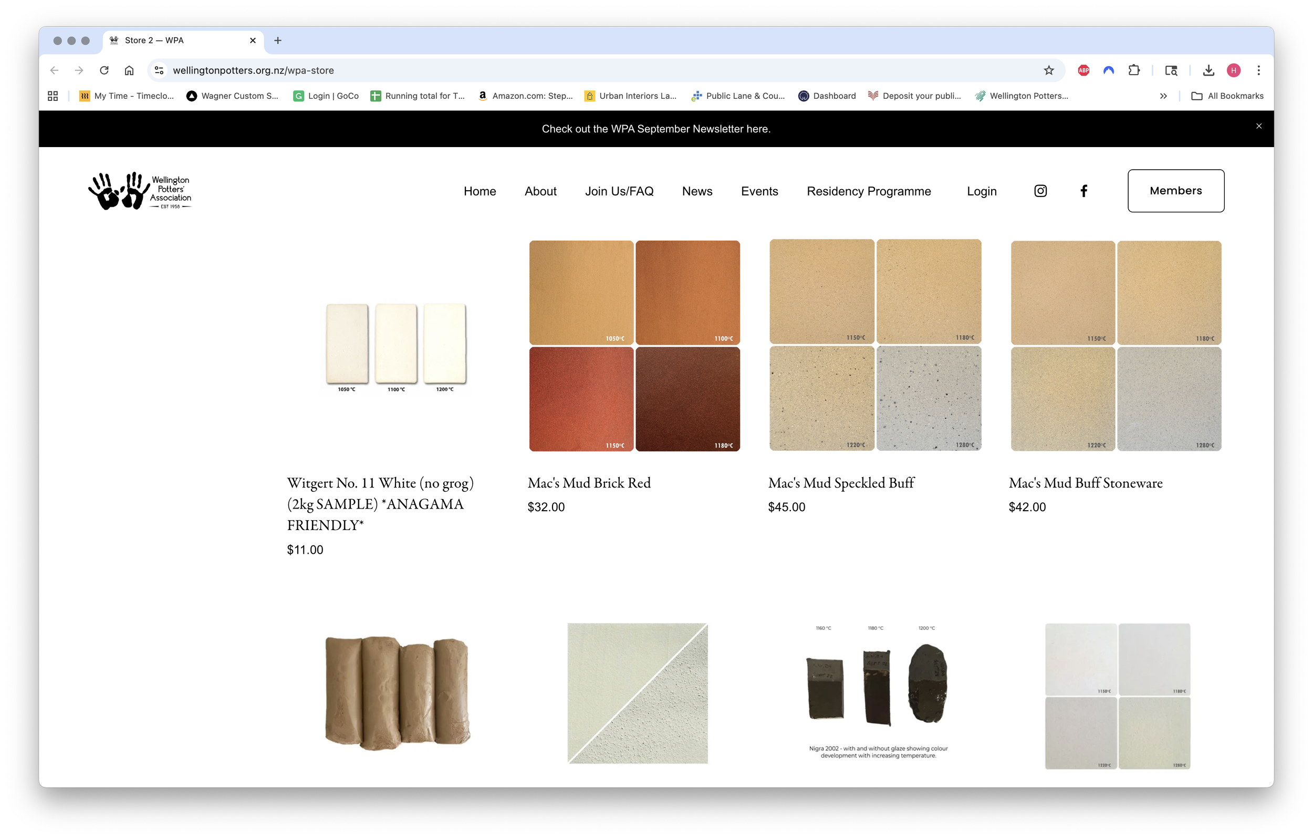Open the Chrome extensions puzzle icon
The height and width of the screenshot is (839, 1313).
[x=1134, y=70]
